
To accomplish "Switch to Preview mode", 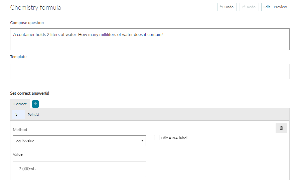I will (x=280, y=7).
